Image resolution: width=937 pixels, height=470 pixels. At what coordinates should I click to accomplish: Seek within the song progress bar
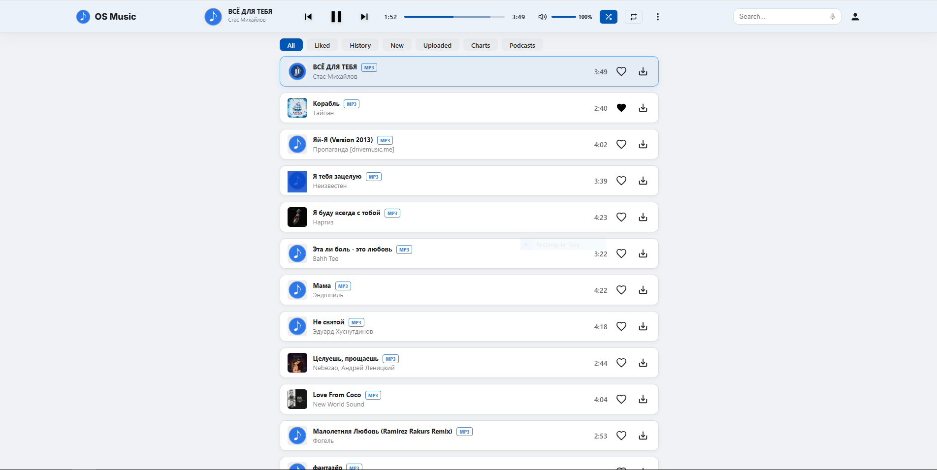[454, 17]
